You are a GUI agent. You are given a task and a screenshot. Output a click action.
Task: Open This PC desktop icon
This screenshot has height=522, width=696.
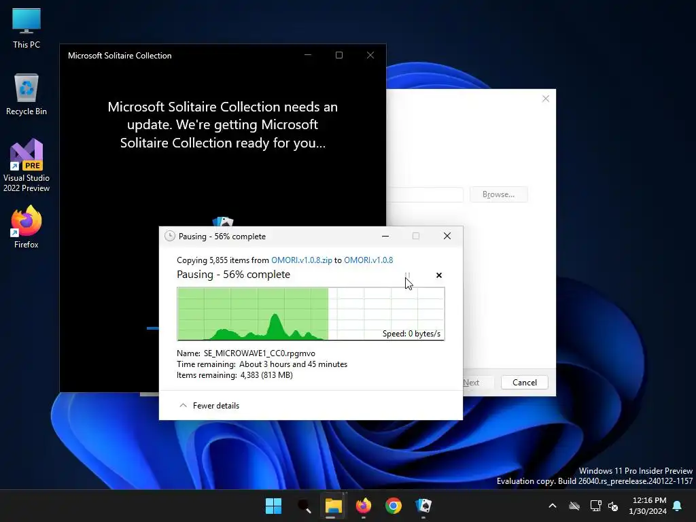(27, 27)
